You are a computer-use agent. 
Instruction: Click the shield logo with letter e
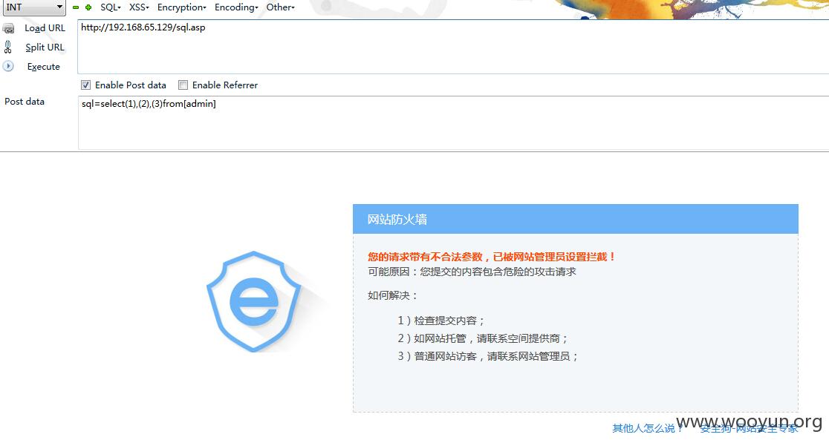[x=254, y=301]
